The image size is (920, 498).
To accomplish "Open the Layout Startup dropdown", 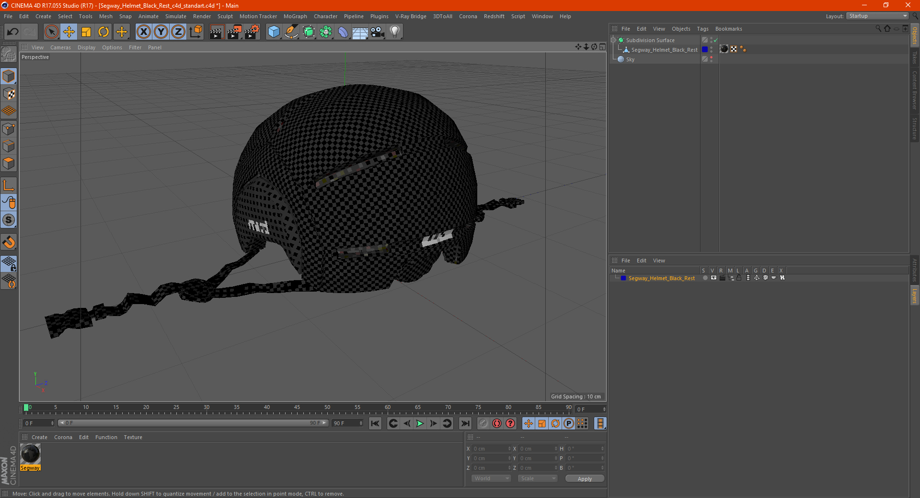I will [878, 16].
